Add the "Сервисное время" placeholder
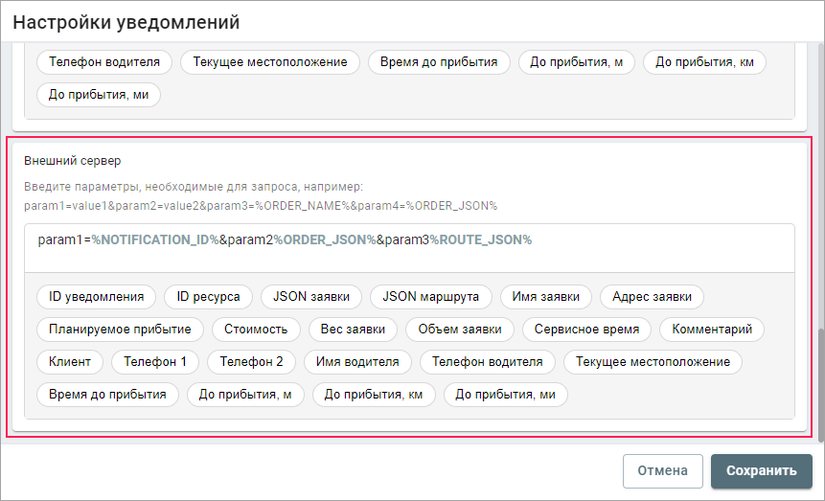The image size is (825, 501). pos(586,330)
